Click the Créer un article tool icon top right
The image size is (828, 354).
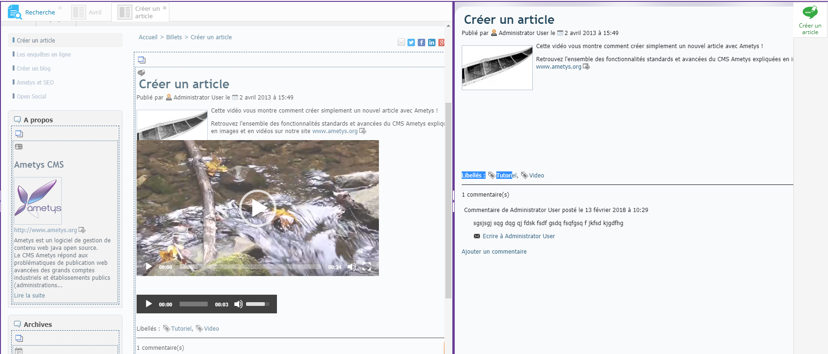(810, 20)
